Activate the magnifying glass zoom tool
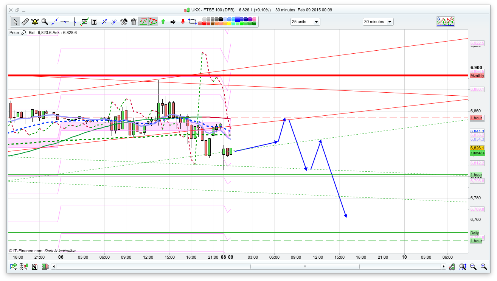This screenshot has width=497, height=281. point(45,22)
